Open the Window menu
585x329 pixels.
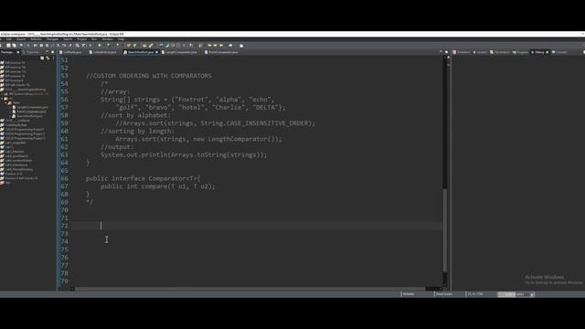108,39
